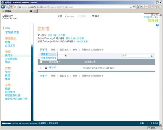This screenshot has height=130, width=163.
Task: Open 進一步了解 link for Exchange Online 外部連絡人
Action: click(x=82, y=42)
